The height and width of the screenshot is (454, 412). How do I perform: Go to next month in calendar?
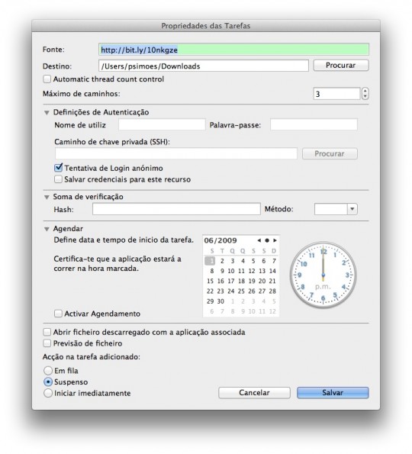point(275,240)
